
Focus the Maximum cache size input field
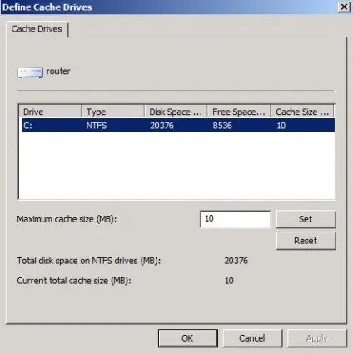click(x=235, y=219)
